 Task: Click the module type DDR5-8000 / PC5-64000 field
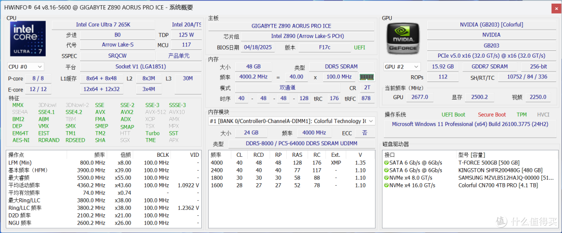pyautogui.click(x=301, y=144)
